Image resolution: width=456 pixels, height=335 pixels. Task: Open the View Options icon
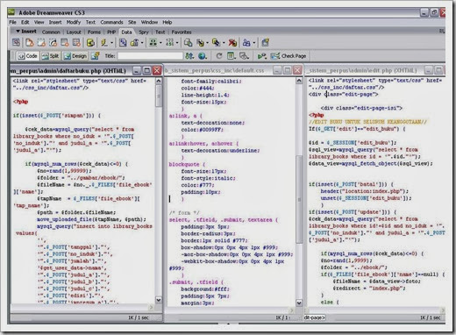tap(232, 56)
